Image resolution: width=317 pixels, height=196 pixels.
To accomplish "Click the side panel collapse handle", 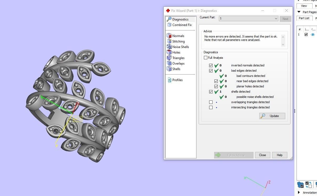I will 295,111.
